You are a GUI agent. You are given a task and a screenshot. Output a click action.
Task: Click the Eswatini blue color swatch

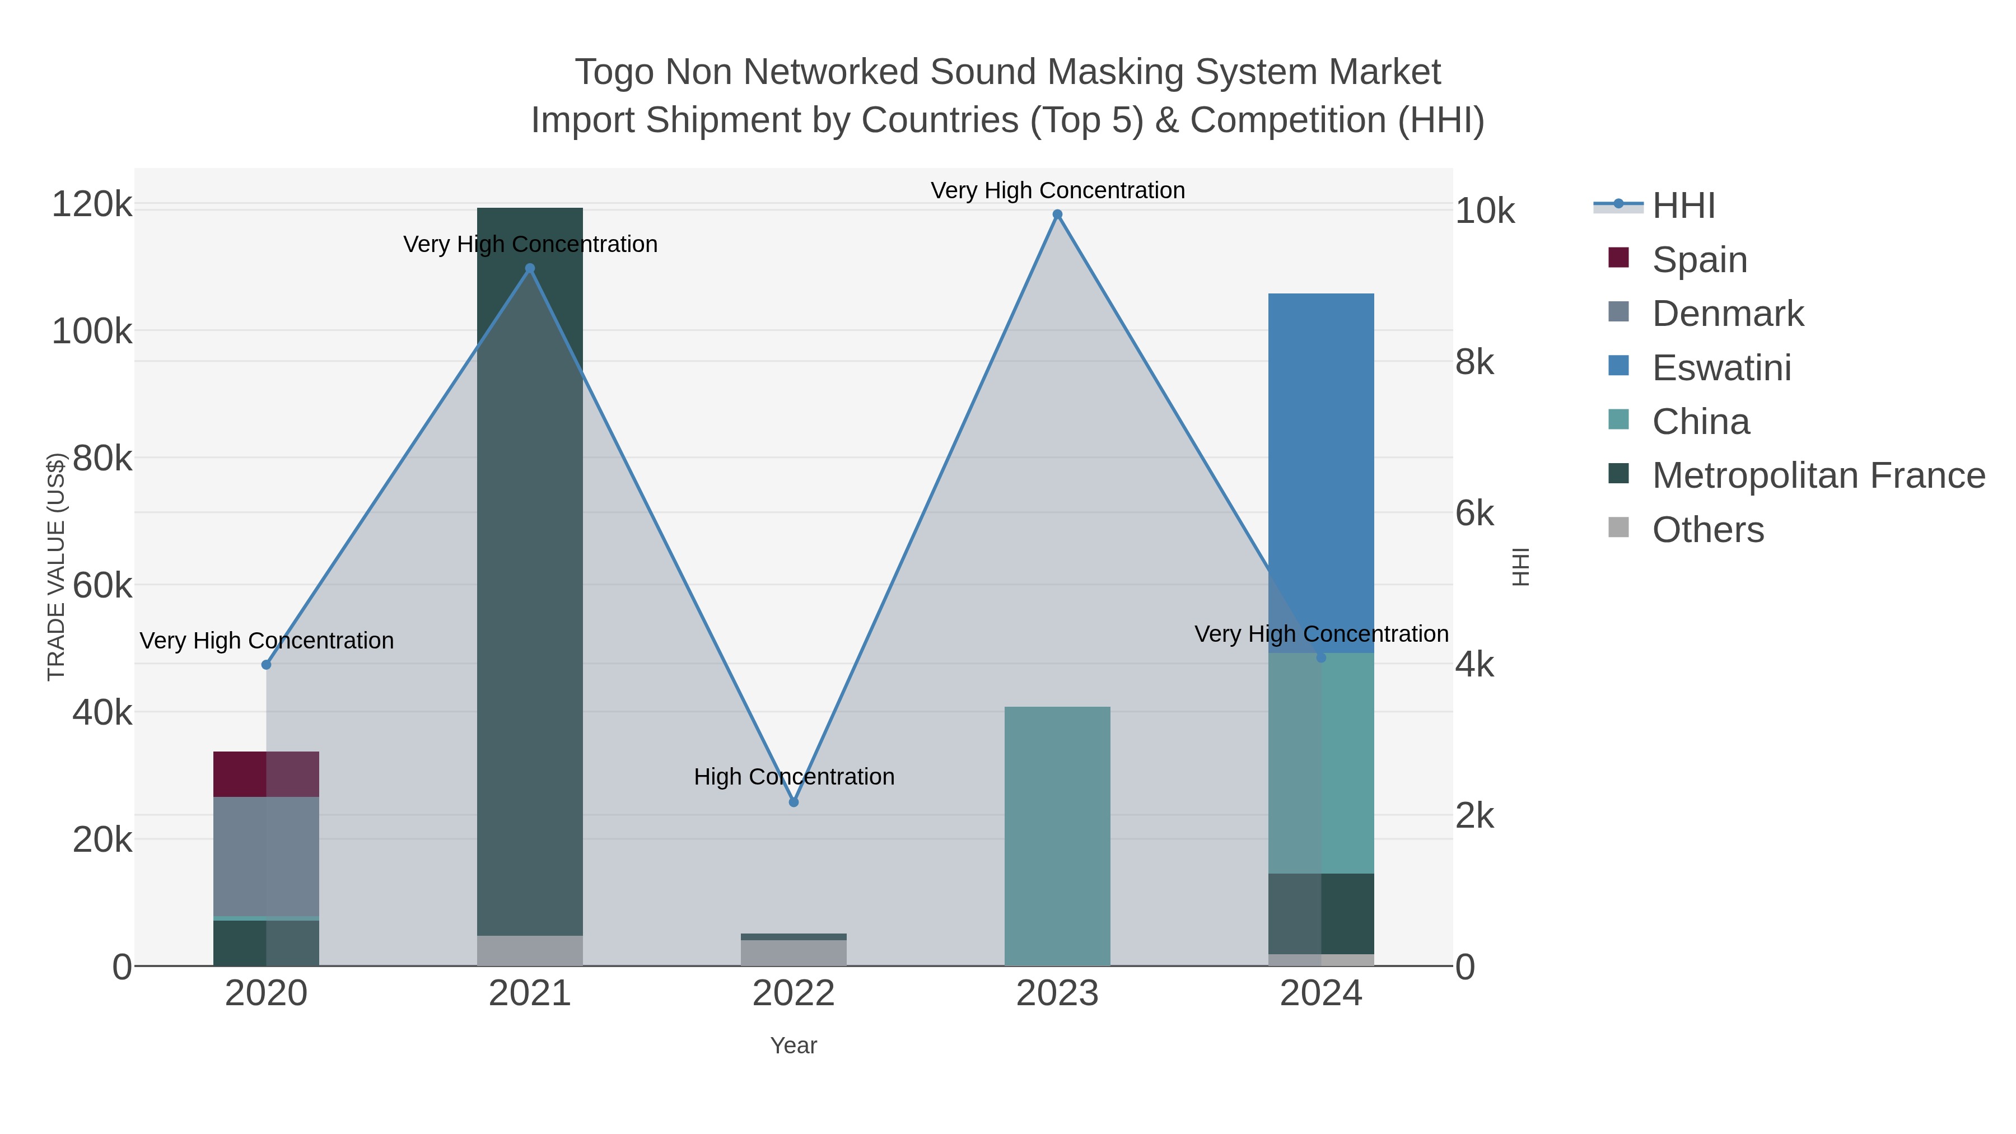(x=1618, y=366)
